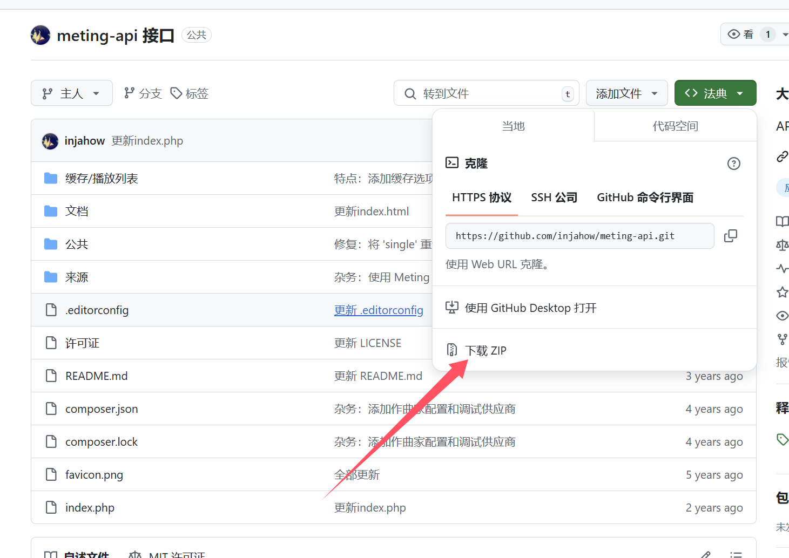Select the HTTPS 协议 tab

point(482,198)
